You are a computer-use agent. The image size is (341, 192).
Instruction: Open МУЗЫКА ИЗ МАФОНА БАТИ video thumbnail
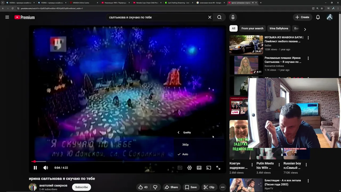coord(246,45)
